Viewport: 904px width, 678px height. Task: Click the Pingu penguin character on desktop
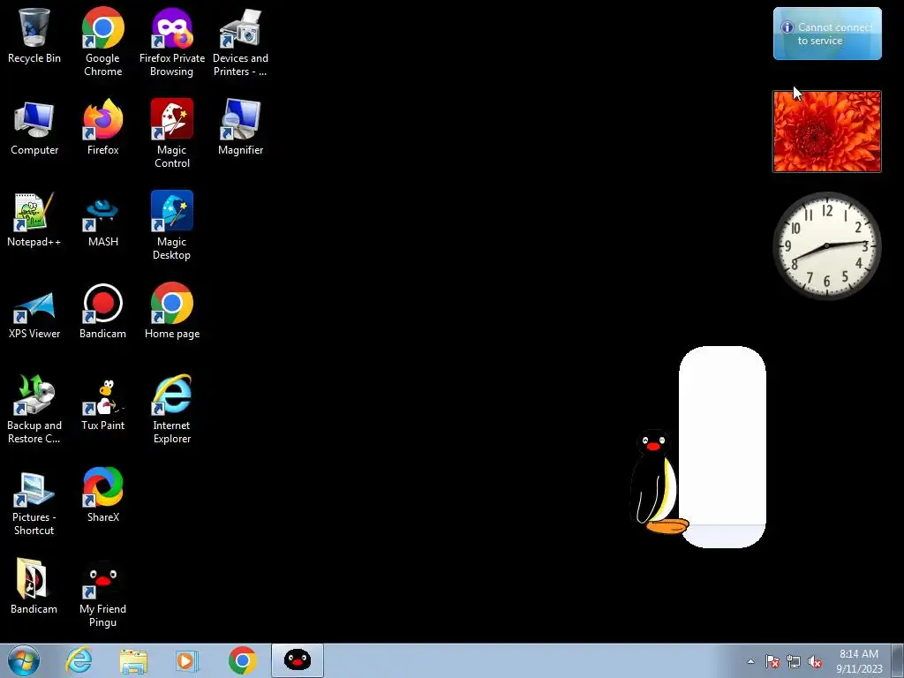click(657, 481)
